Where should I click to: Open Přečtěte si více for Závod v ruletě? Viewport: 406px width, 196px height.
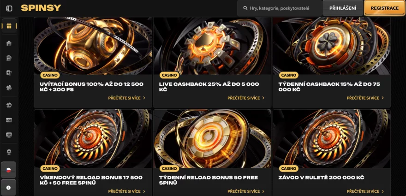[x=365, y=191]
